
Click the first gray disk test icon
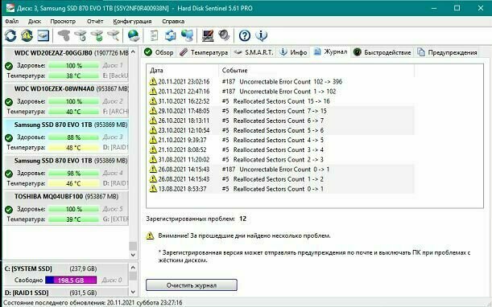tap(64, 35)
